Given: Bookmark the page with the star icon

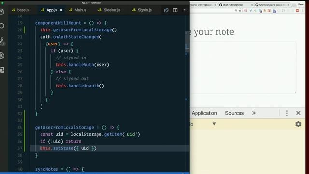Looking at the screenshot, I should click(x=240, y=11).
